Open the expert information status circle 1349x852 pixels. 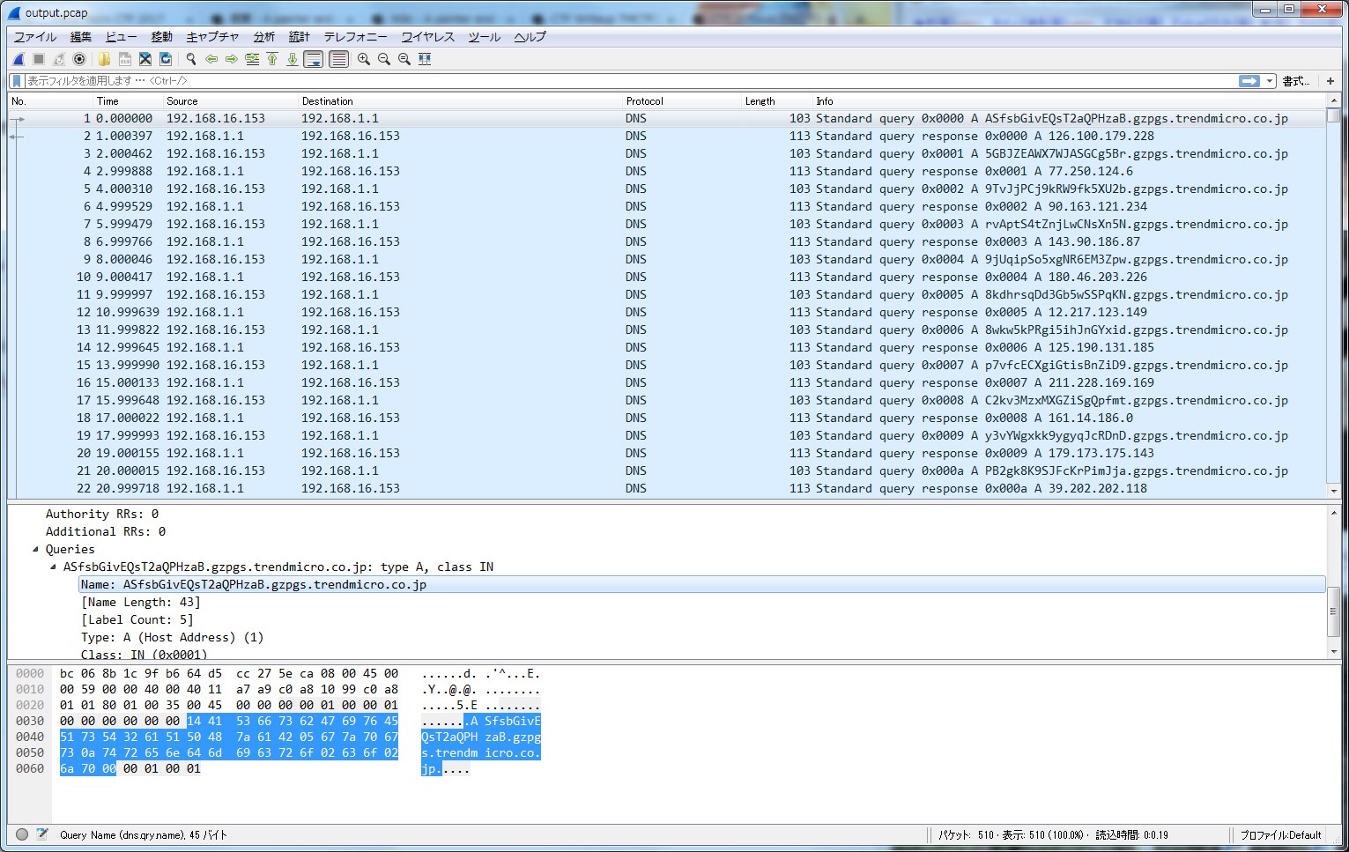coord(22,834)
